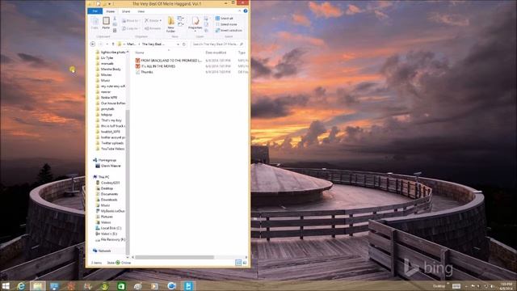
Task: Click the search box for this folder
Action: pos(217,44)
